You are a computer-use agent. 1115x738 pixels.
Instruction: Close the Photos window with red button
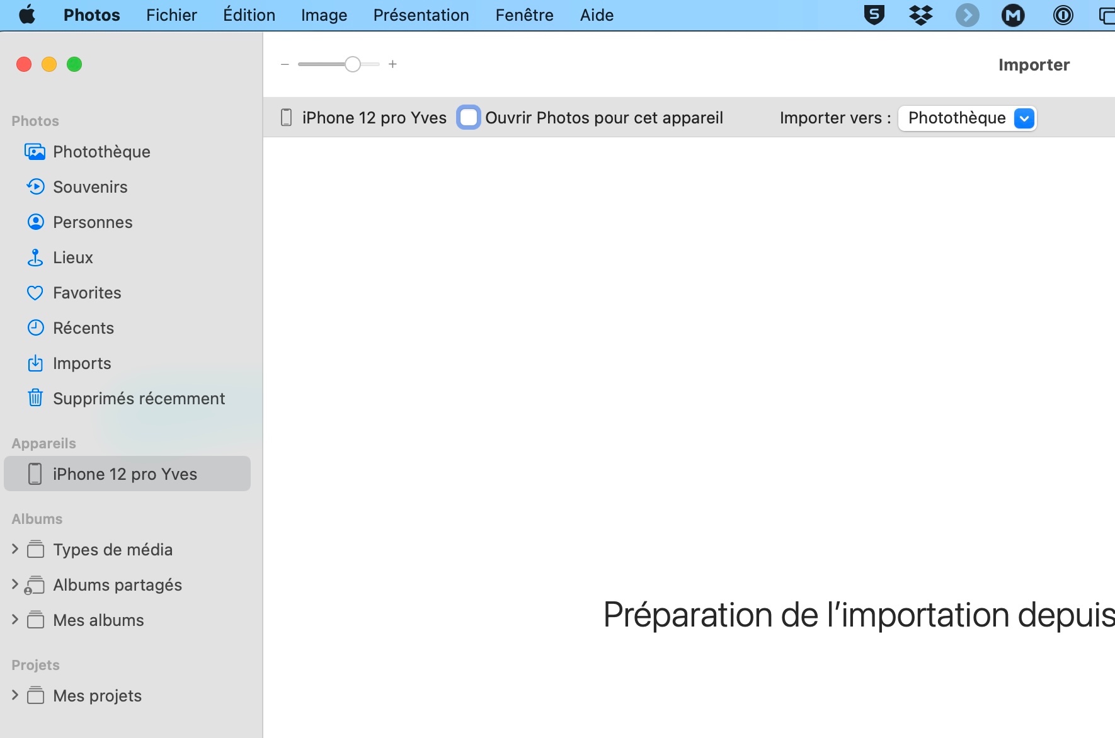(x=24, y=64)
